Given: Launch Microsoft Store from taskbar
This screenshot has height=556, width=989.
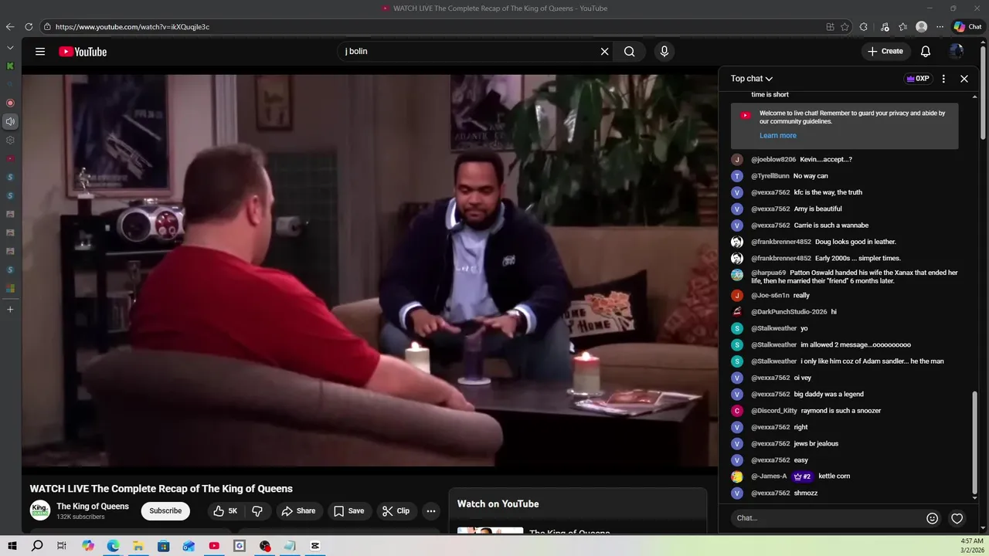Looking at the screenshot, I should 164,546.
